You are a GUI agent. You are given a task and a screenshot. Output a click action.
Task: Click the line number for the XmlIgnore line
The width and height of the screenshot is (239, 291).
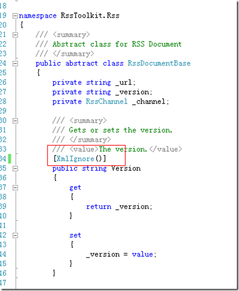(x=3, y=159)
